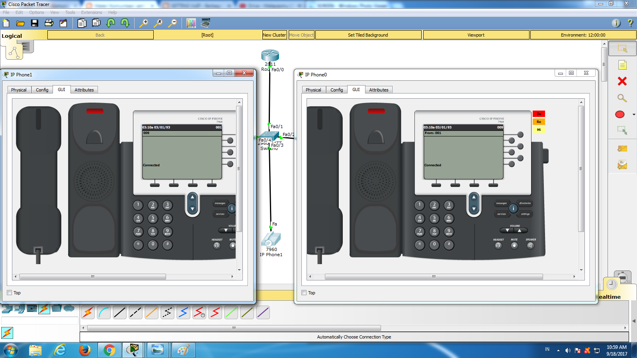Zoom out of the workspace

click(x=172, y=23)
